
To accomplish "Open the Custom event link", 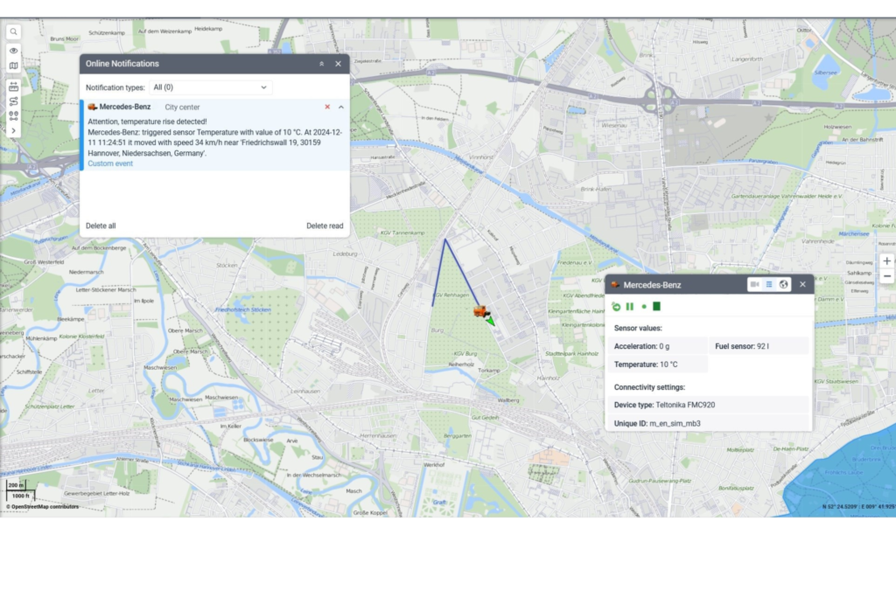I will (110, 163).
